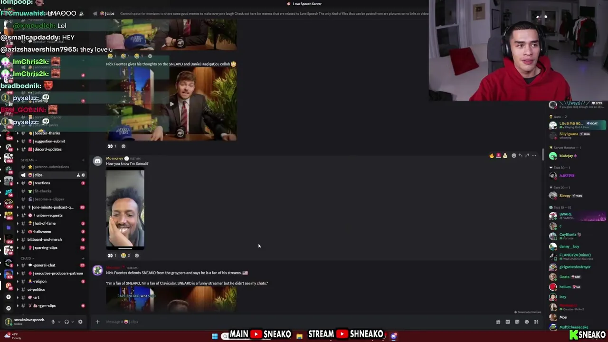608x342 pixels.
Task: Expand threads arrow beside -art channel
Action: click(x=18, y=298)
